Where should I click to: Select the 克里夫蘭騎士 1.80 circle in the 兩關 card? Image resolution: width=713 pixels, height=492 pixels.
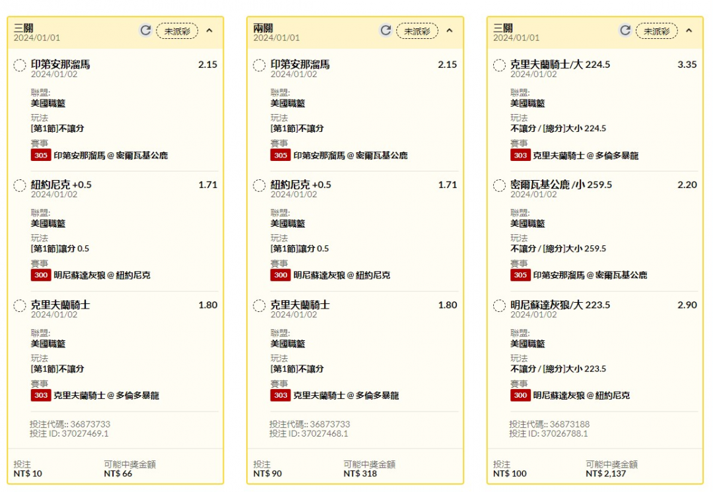(x=259, y=306)
